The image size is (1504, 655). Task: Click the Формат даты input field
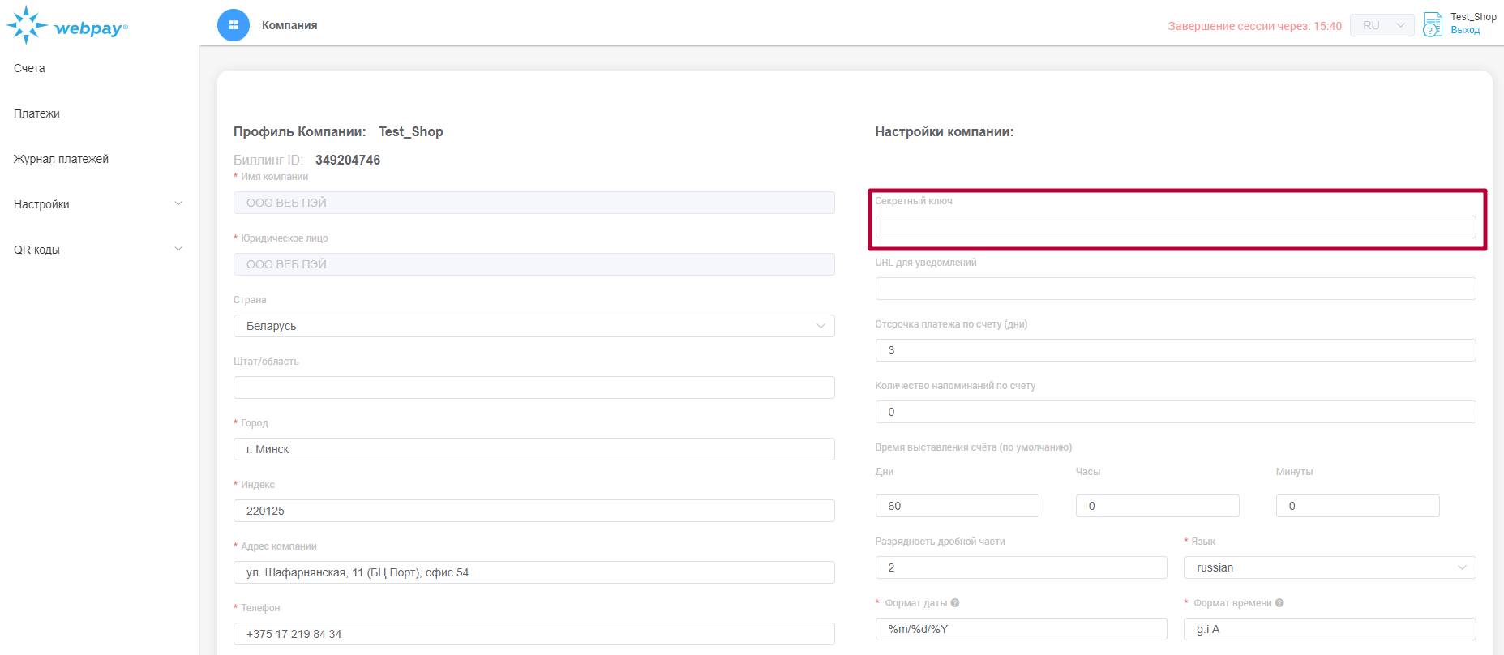pos(1022,629)
